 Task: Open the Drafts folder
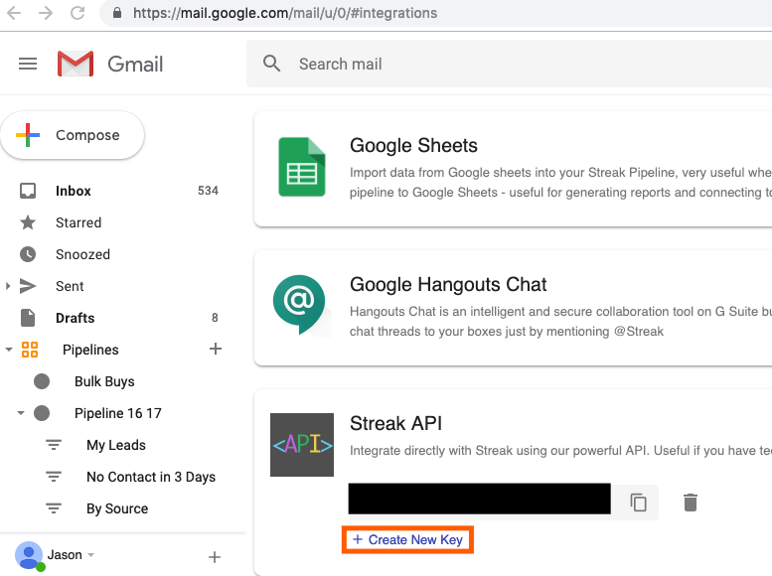coord(76,318)
